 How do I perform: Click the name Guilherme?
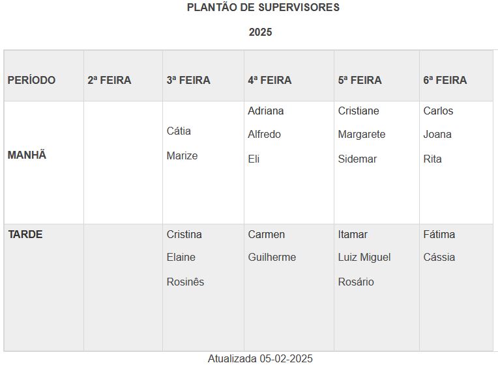tap(272, 257)
